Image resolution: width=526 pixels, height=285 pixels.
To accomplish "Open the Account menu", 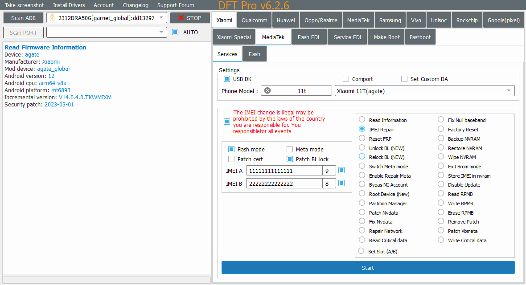I will (x=104, y=5).
